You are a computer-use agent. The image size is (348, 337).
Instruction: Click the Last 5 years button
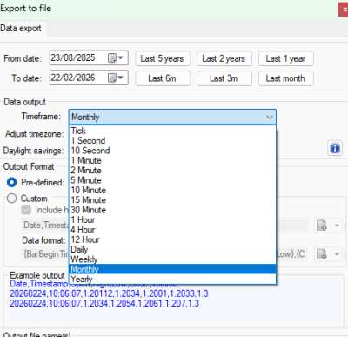163,58
